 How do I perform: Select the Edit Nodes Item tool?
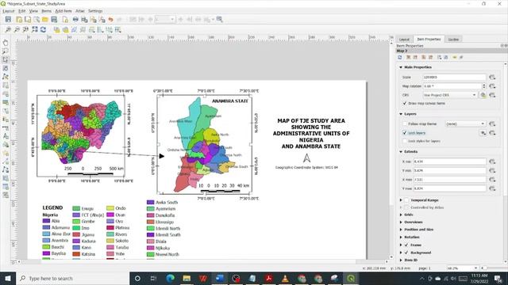point(6,77)
